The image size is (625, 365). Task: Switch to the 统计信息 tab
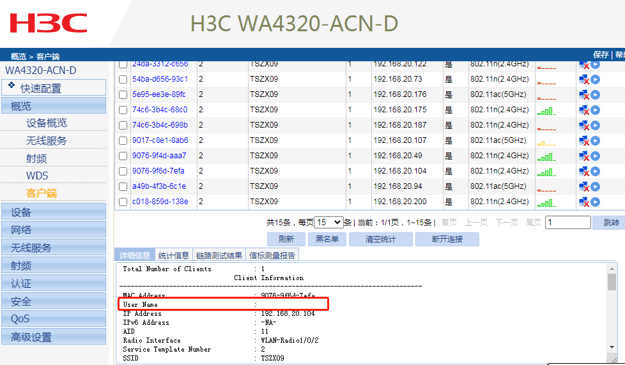coord(174,255)
